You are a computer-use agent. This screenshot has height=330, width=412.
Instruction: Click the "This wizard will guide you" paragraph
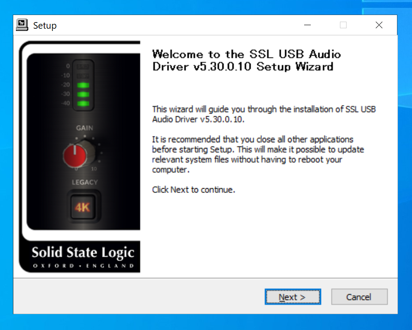(x=264, y=114)
